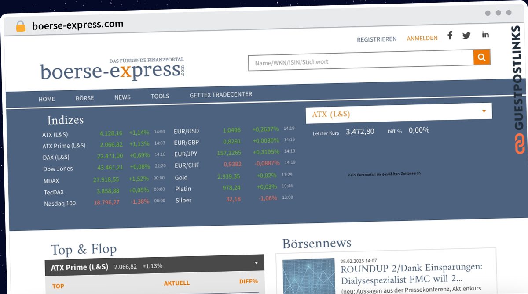528x294 pixels.
Task: Open the LinkedIn profile icon
Action: (x=485, y=35)
